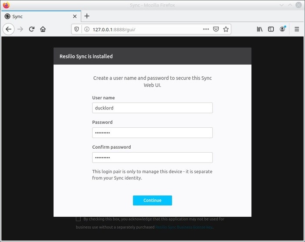This screenshot has width=305, height=242.
Task: Tick the business use acknowledgement checkbox
Action: [x=78, y=219]
